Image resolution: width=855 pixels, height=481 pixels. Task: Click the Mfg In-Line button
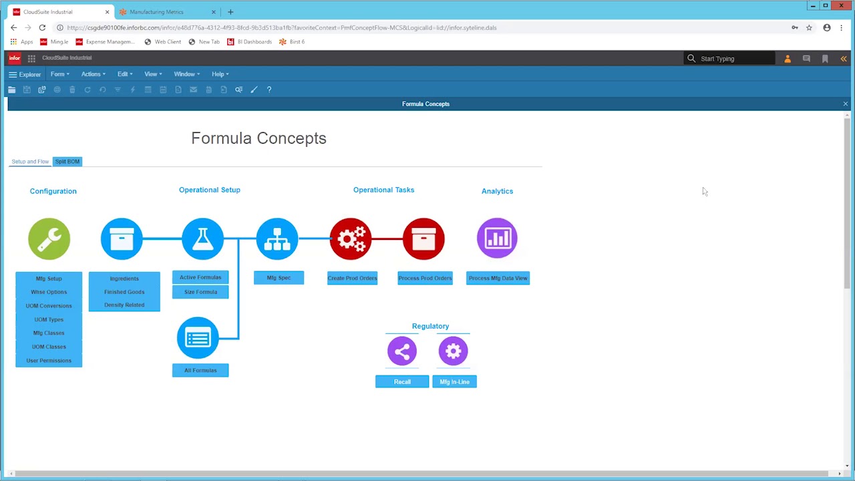pyautogui.click(x=454, y=381)
